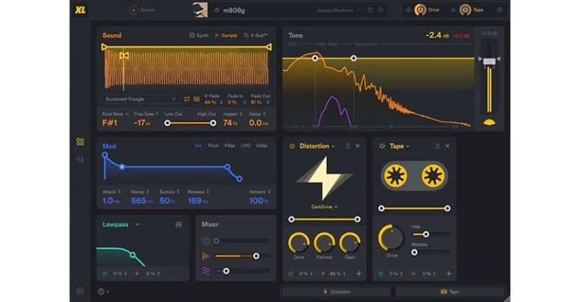Screen dimensions: 580x302
Task: Click the X-Fade value stepper
Action: (221, 102)
